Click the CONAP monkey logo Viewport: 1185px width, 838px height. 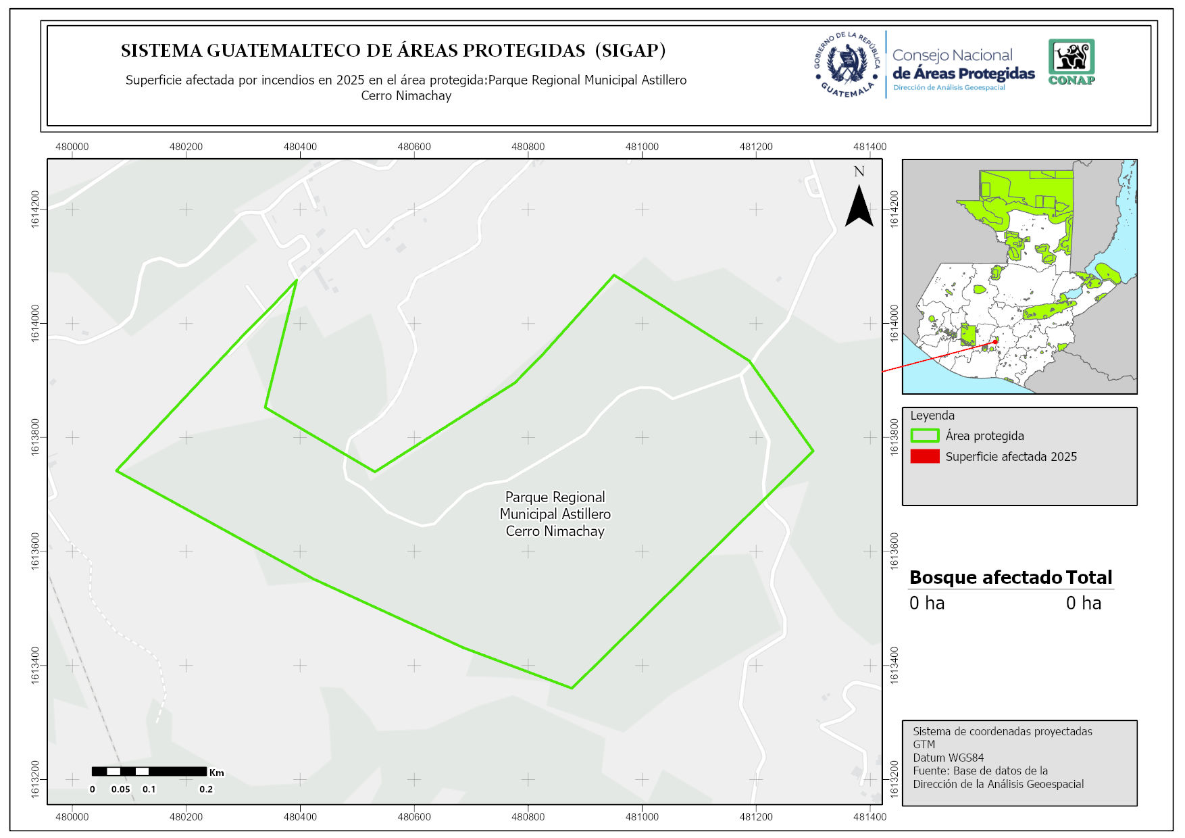[1071, 61]
